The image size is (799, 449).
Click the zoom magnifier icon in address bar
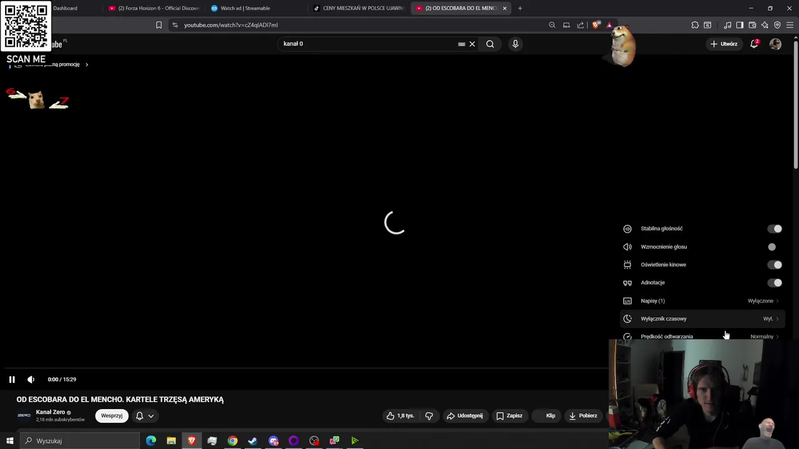tap(552, 25)
